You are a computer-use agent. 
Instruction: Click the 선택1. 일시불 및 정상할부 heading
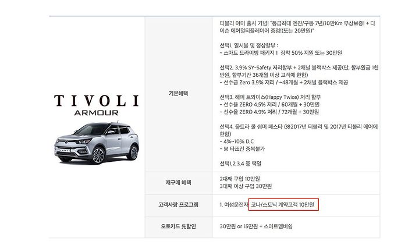[249, 45]
